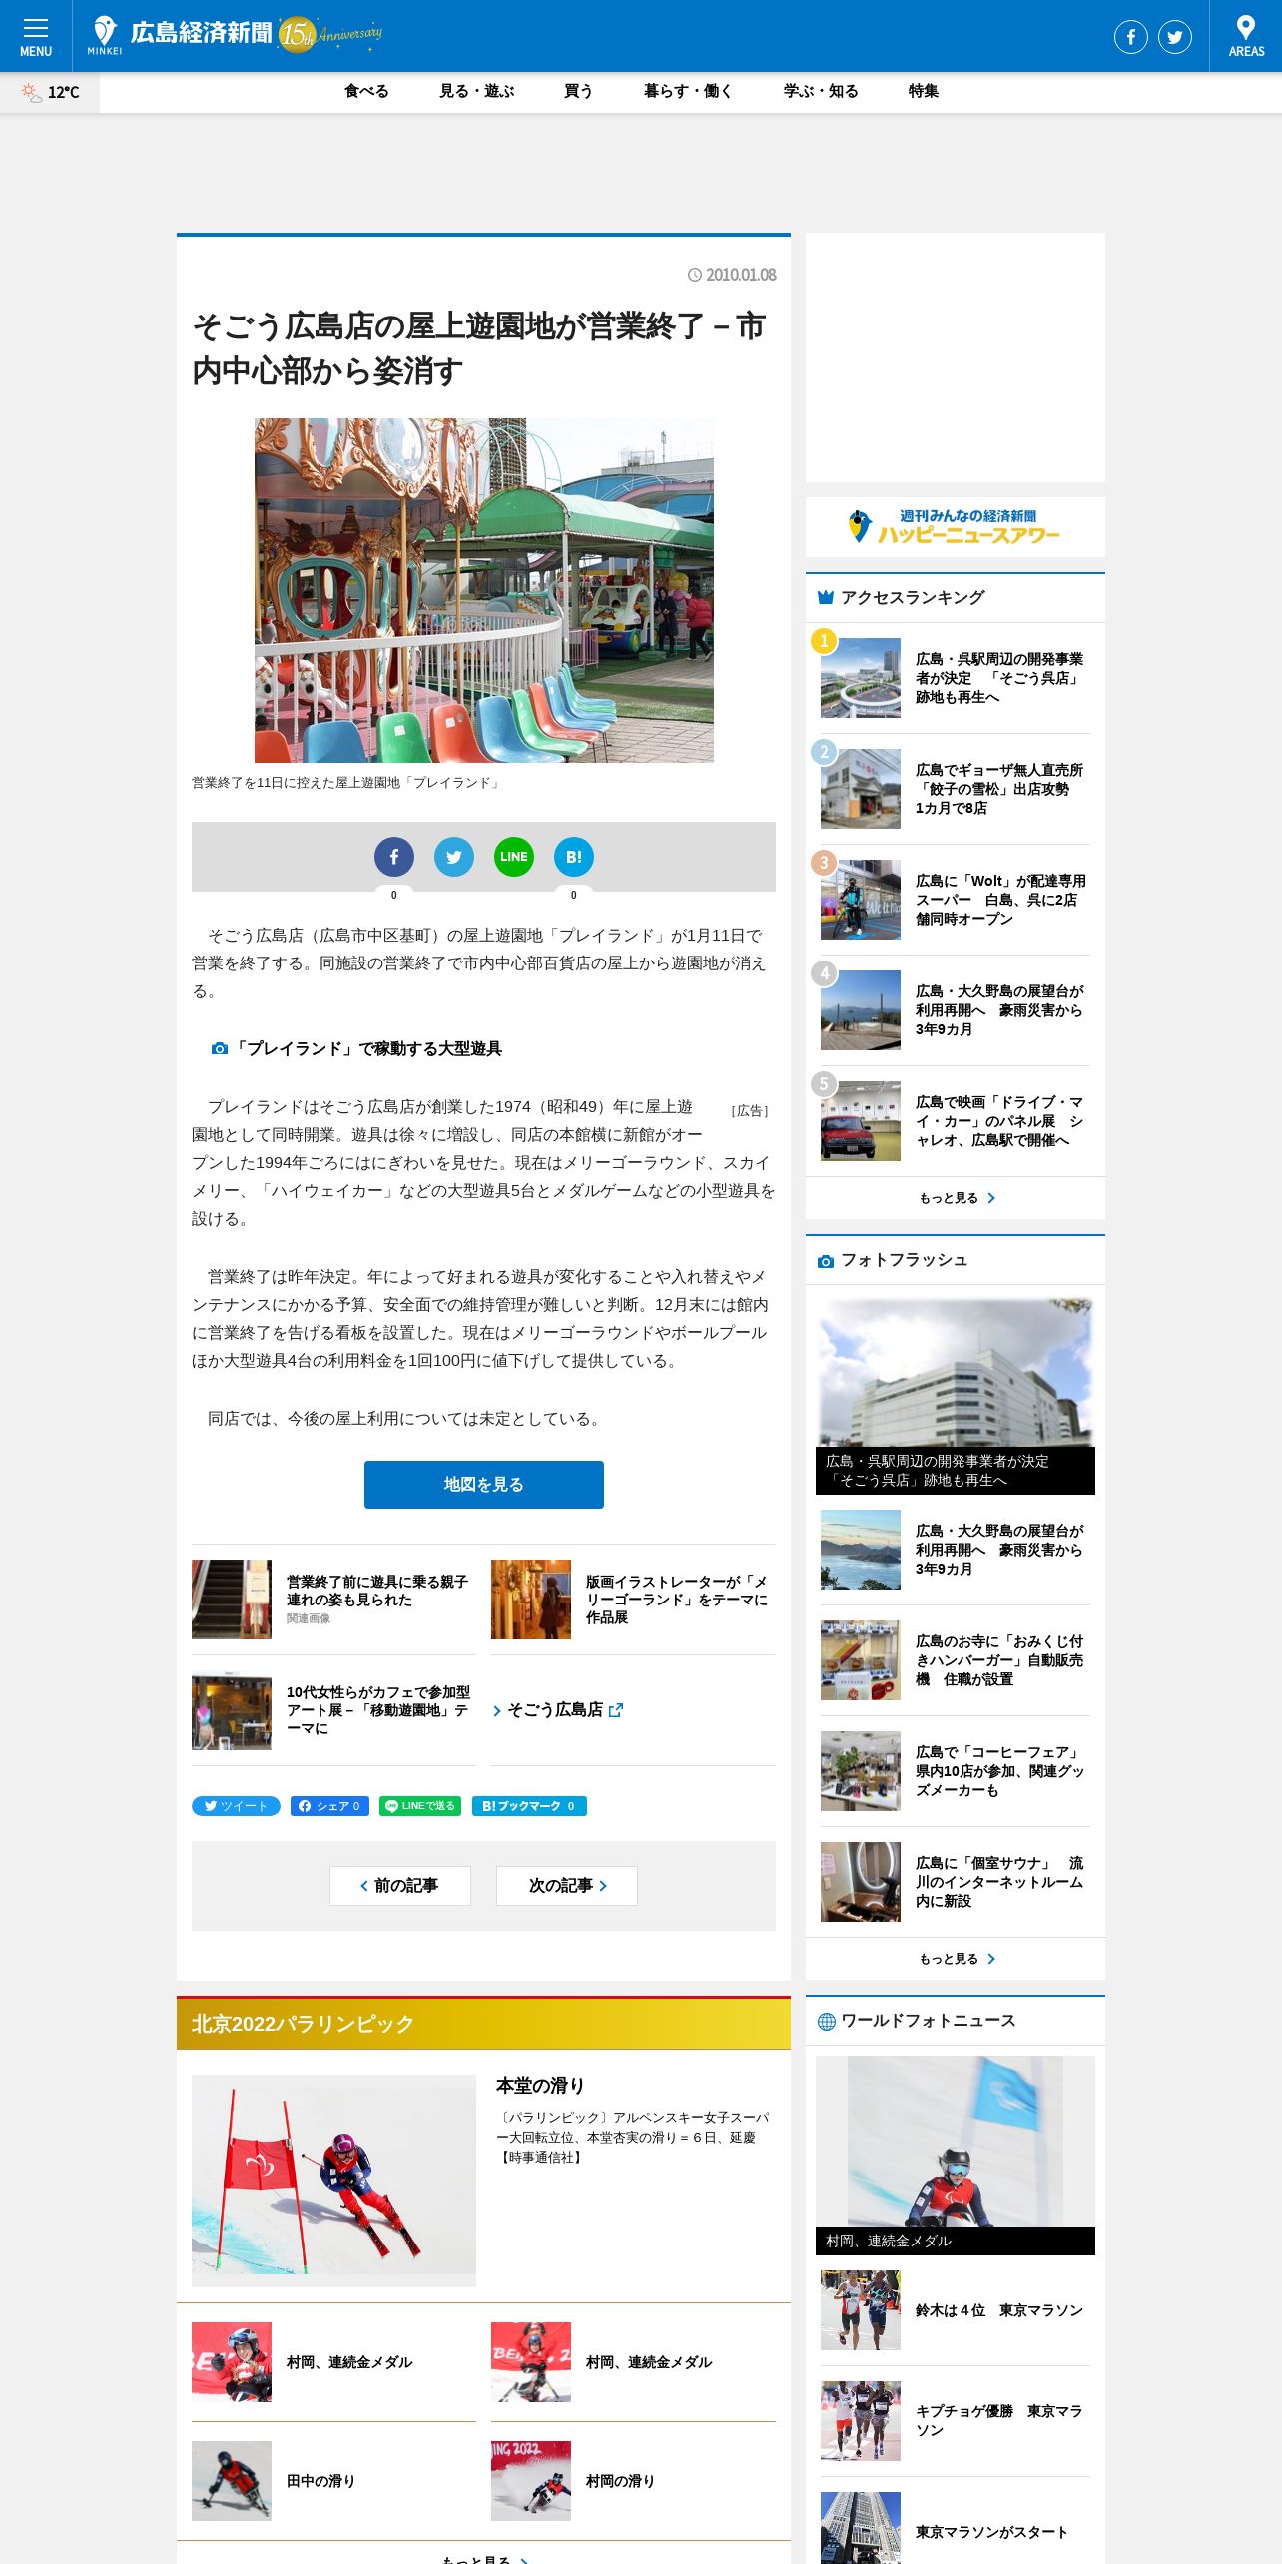This screenshot has height=2564, width=1282.
Task: Click the weather icon showing 12°C
Action: click(32, 92)
